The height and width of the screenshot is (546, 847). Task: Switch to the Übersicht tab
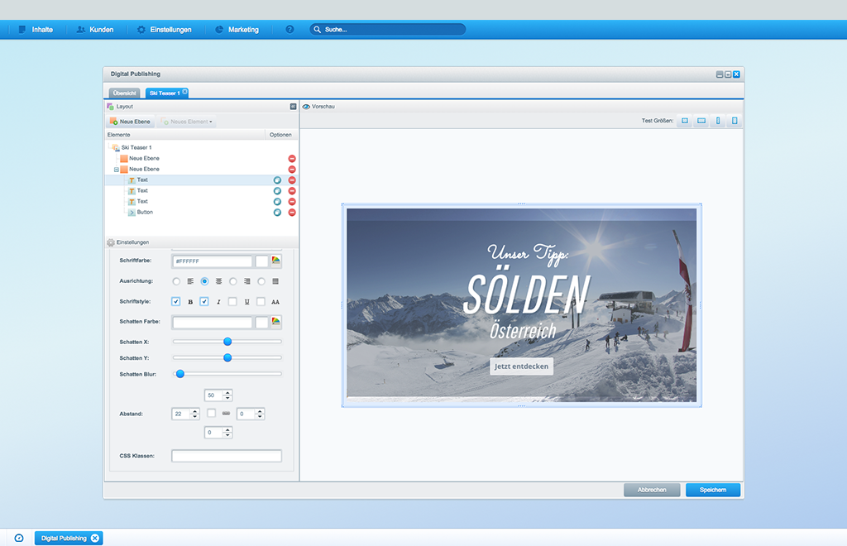pyautogui.click(x=124, y=93)
